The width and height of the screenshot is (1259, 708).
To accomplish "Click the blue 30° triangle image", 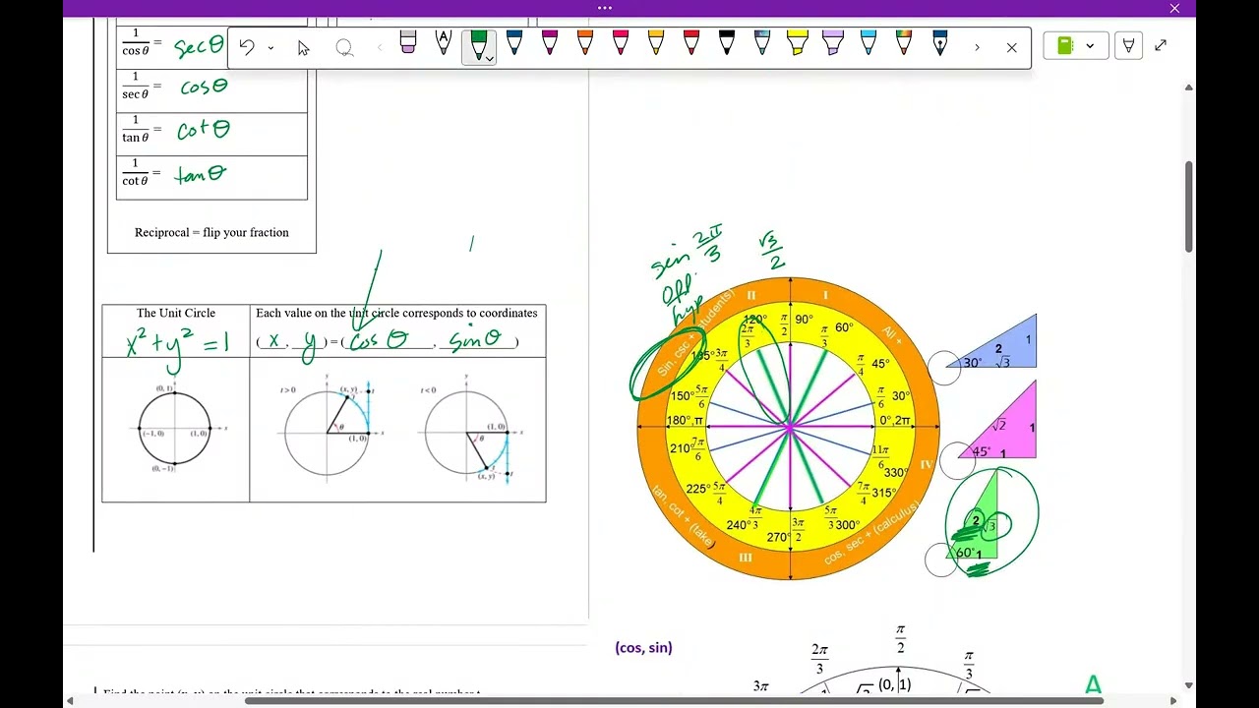I will pos(990,341).
